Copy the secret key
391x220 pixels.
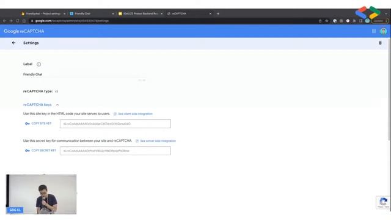tap(43, 150)
